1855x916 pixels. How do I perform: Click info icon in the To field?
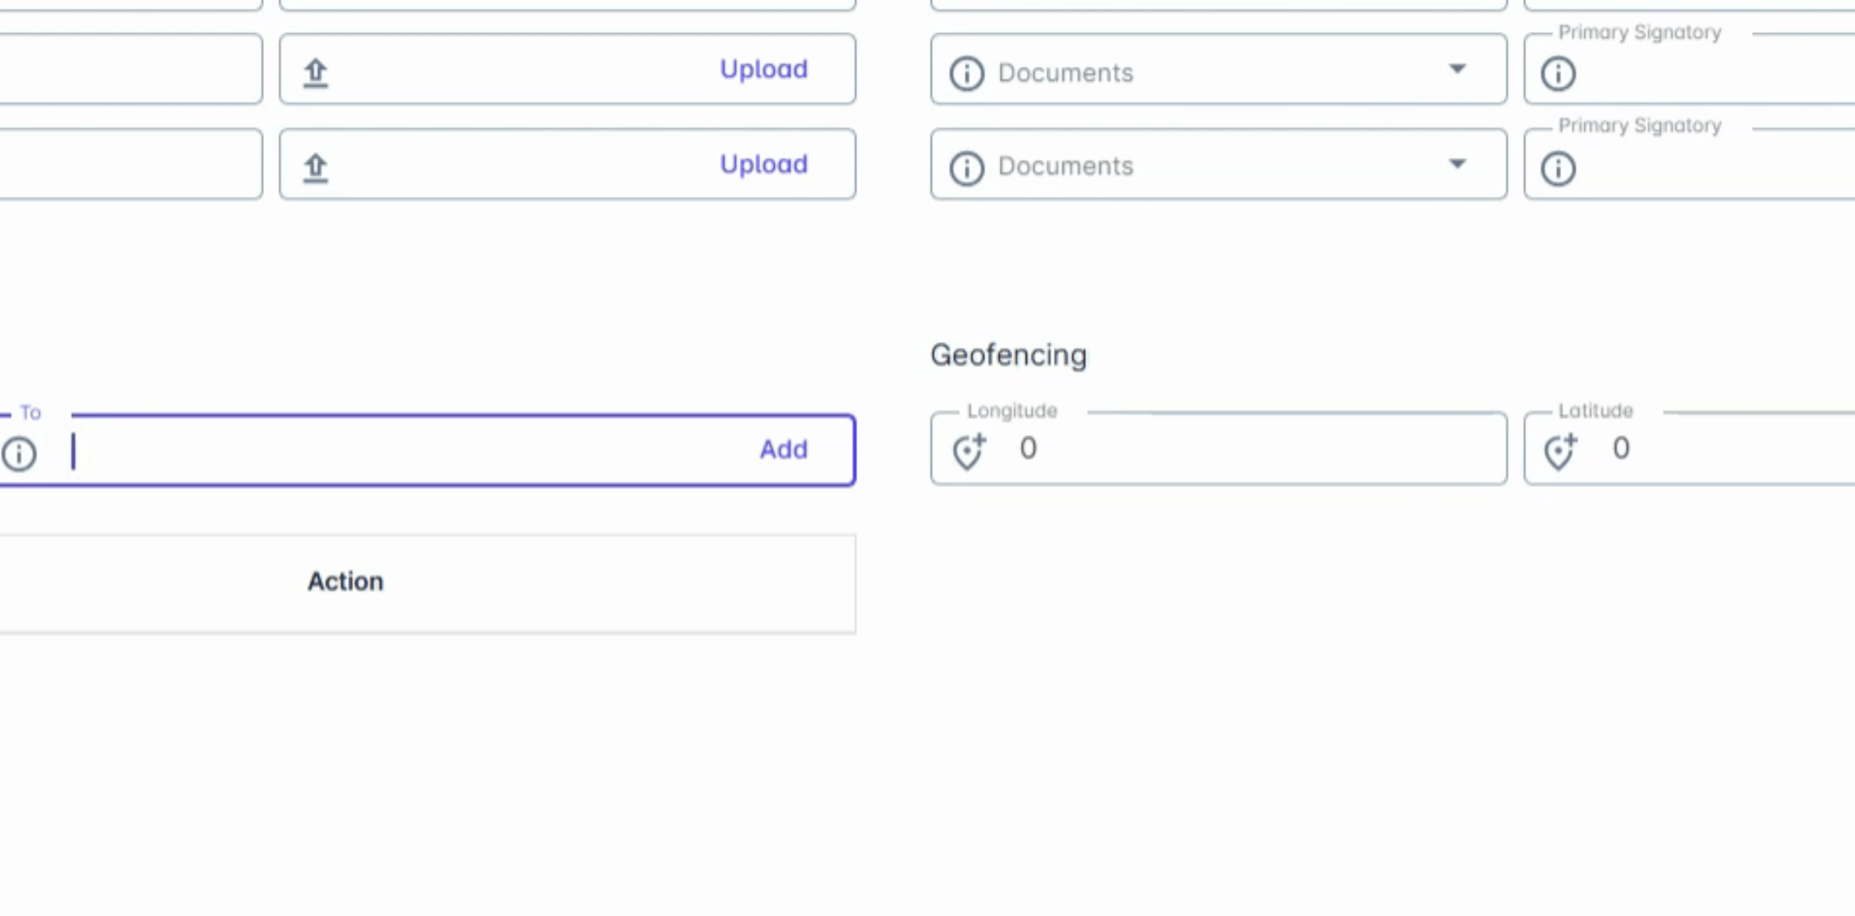point(19,454)
